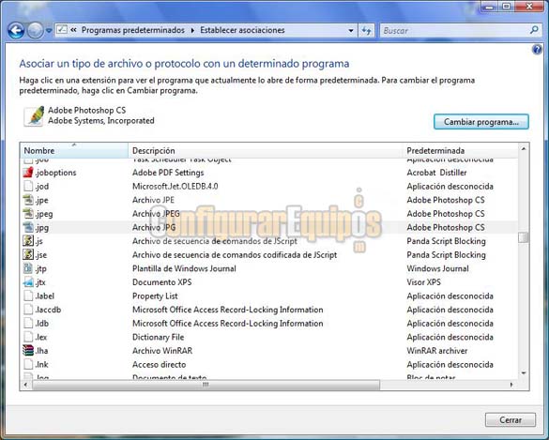Select the .jod blank file icon
The image size is (549, 440).
(x=28, y=186)
